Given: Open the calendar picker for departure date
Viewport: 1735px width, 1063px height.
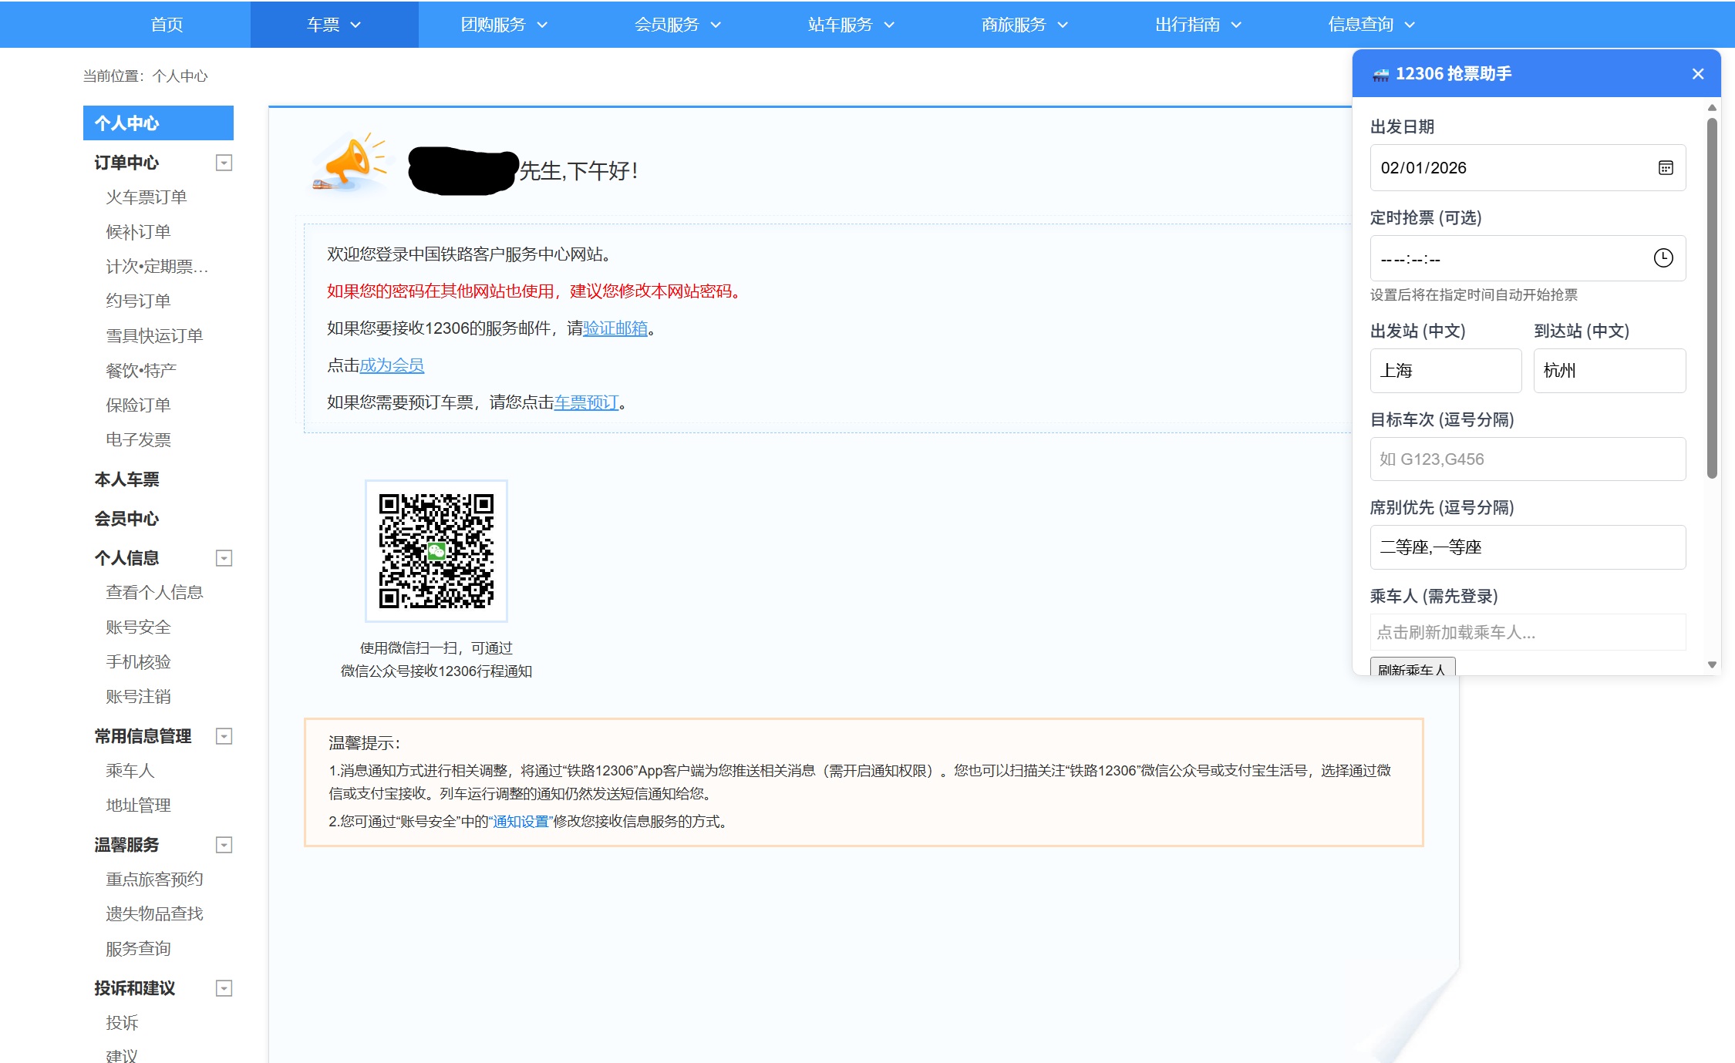Looking at the screenshot, I should [1665, 168].
